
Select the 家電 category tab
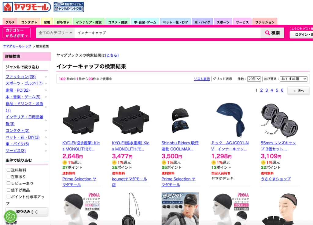point(47,22)
